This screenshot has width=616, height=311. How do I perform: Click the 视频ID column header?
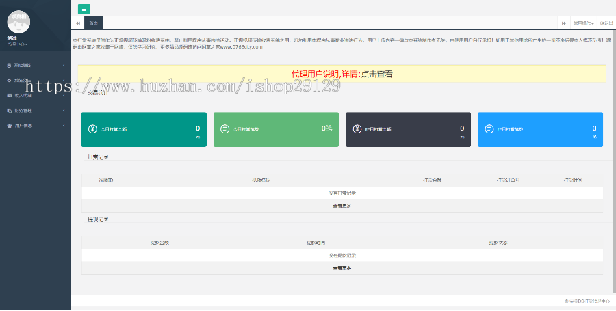pos(106,180)
